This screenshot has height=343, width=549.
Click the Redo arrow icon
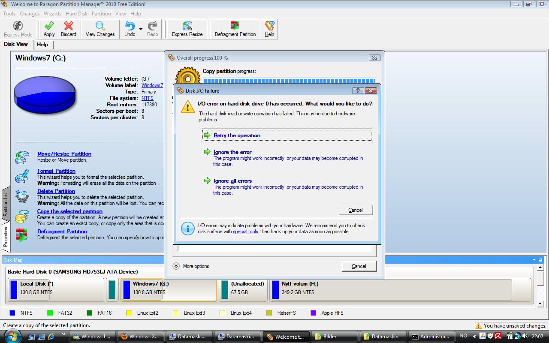tap(152, 26)
